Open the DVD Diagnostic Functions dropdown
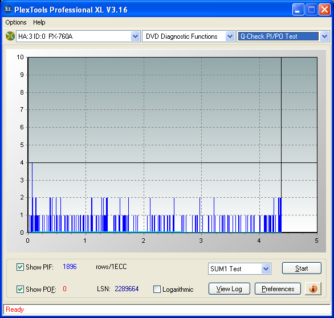334x318 pixels. [x=230, y=36]
